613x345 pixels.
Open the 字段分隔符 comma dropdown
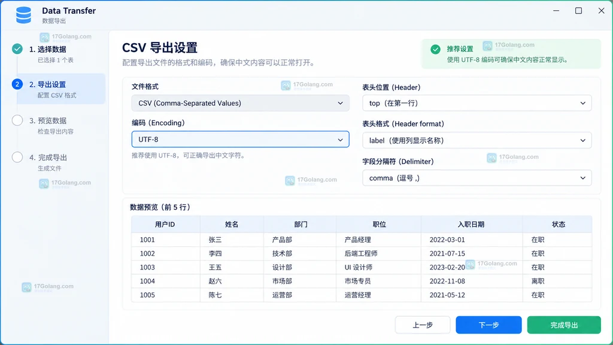[x=477, y=178]
